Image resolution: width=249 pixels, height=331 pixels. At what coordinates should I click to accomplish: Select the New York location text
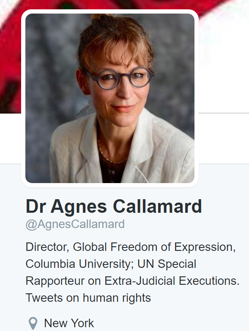pos(69,323)
